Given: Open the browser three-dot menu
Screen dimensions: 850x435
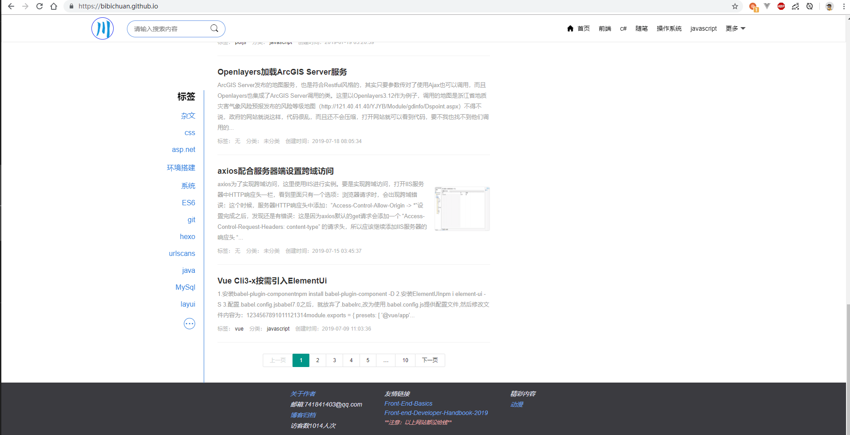Looking at the screenshot, I should pyautogui.click(x=844, y=6).
